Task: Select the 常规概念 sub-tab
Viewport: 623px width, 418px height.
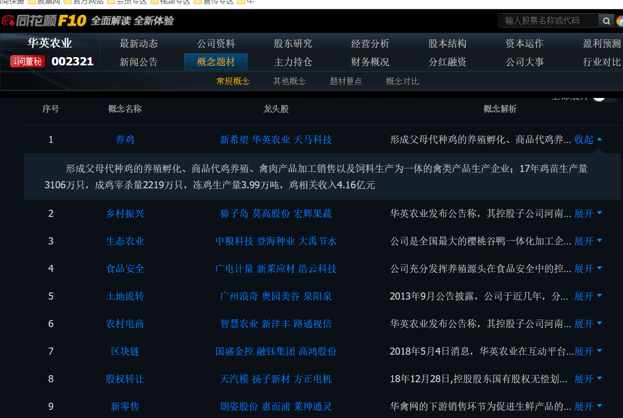Action: (x=233, y=81)
